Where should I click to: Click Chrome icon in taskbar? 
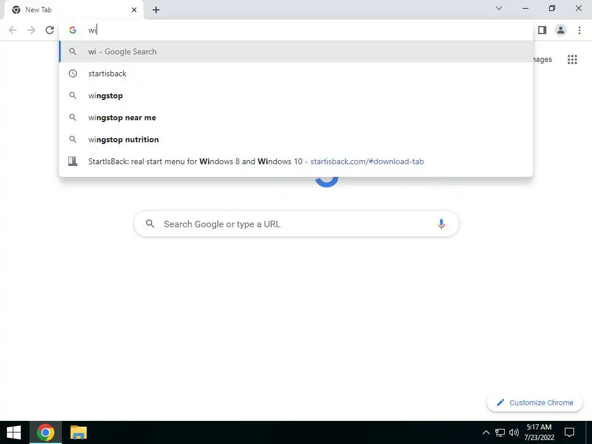pyautogui.click(x=45, y=432)
